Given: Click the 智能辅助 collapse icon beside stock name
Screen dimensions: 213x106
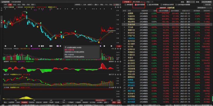Looking at the screenshot, I should 17,7.
